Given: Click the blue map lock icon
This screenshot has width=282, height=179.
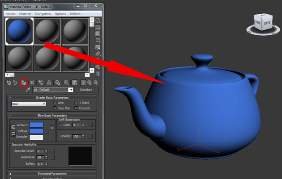Looking at the screenshot, I should [52, 128].
